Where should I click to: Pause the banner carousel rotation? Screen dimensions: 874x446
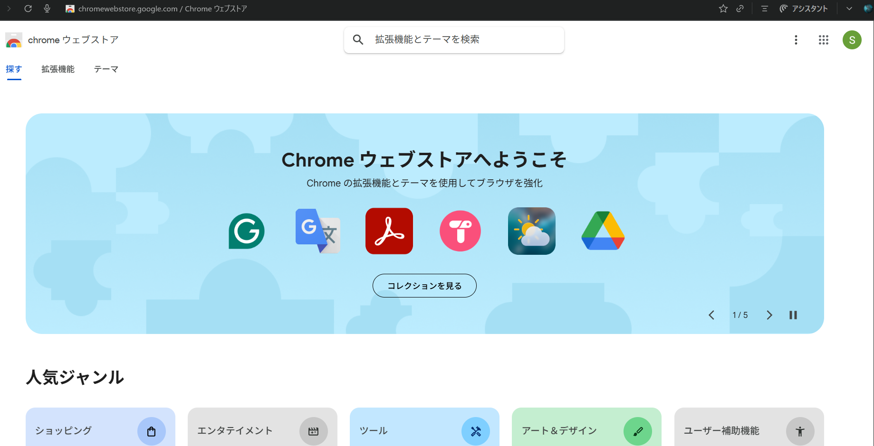[793, 315]
